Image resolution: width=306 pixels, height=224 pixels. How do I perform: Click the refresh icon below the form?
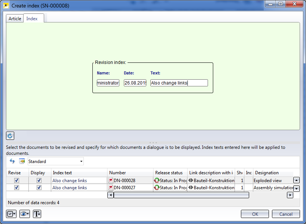point(10,136)
